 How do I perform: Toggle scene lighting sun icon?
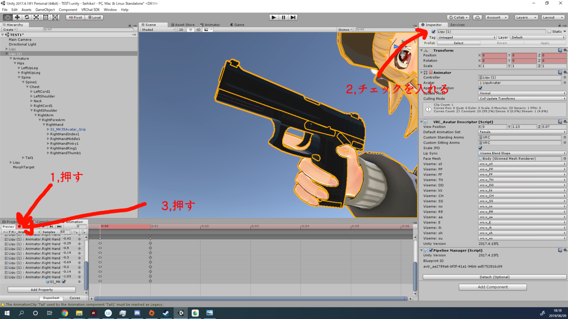(191, 30)
